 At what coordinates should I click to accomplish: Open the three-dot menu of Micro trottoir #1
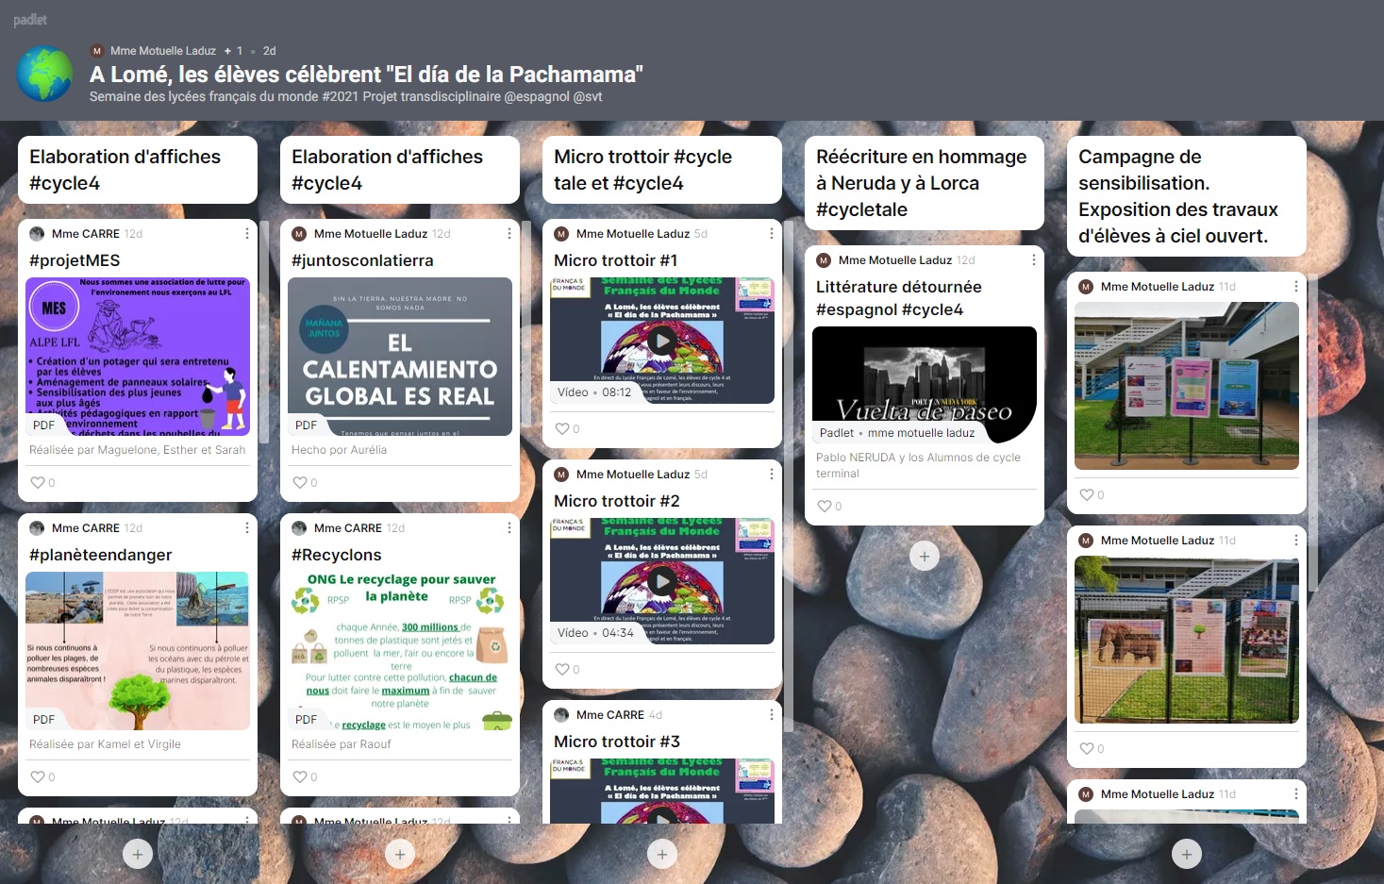(x=772, y=233)
